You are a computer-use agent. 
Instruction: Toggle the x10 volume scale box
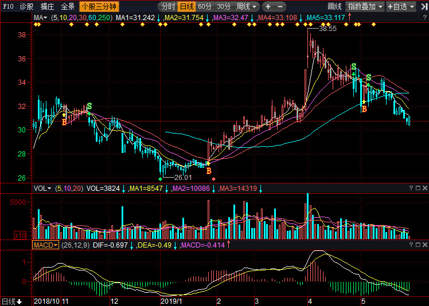20,235
